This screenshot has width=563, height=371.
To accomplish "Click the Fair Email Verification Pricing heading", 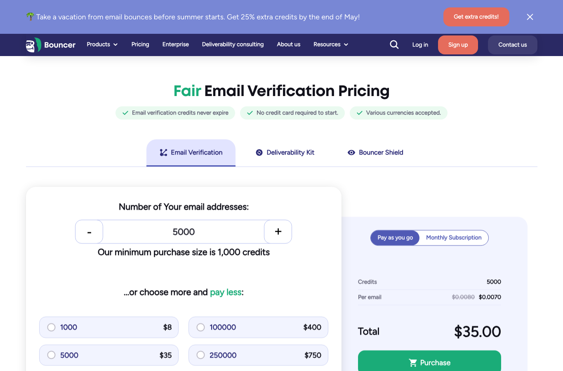I will tap(281, 91).
